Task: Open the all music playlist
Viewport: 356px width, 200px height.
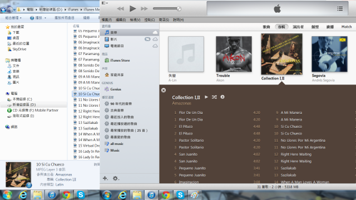Action: pos(114,144)
